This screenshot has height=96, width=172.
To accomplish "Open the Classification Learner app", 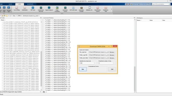I will click(x=98, y=9).
